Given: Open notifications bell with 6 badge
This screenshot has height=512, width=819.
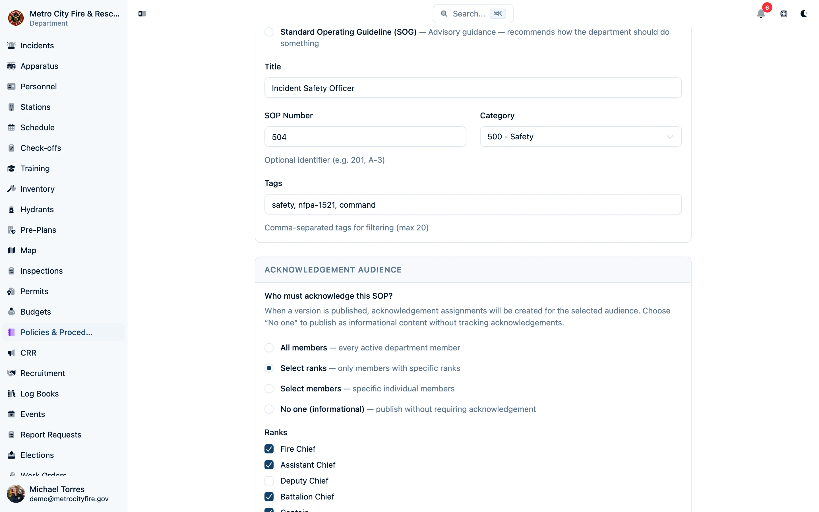Looking at the screenshot, I should [x=761, y=14].
